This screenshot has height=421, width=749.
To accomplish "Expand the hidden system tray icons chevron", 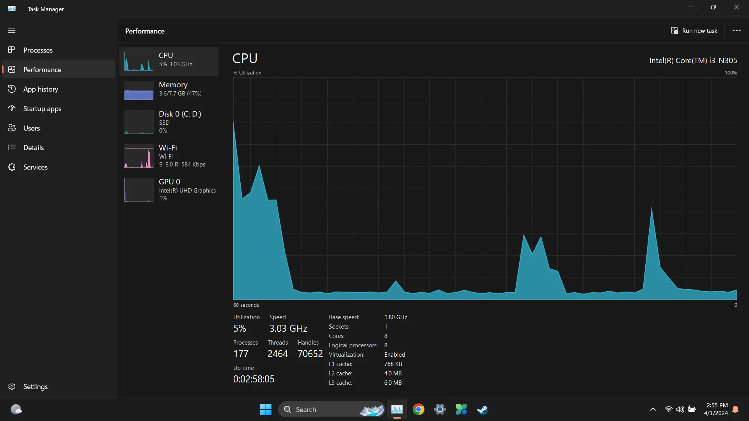I will coord(653,409).
